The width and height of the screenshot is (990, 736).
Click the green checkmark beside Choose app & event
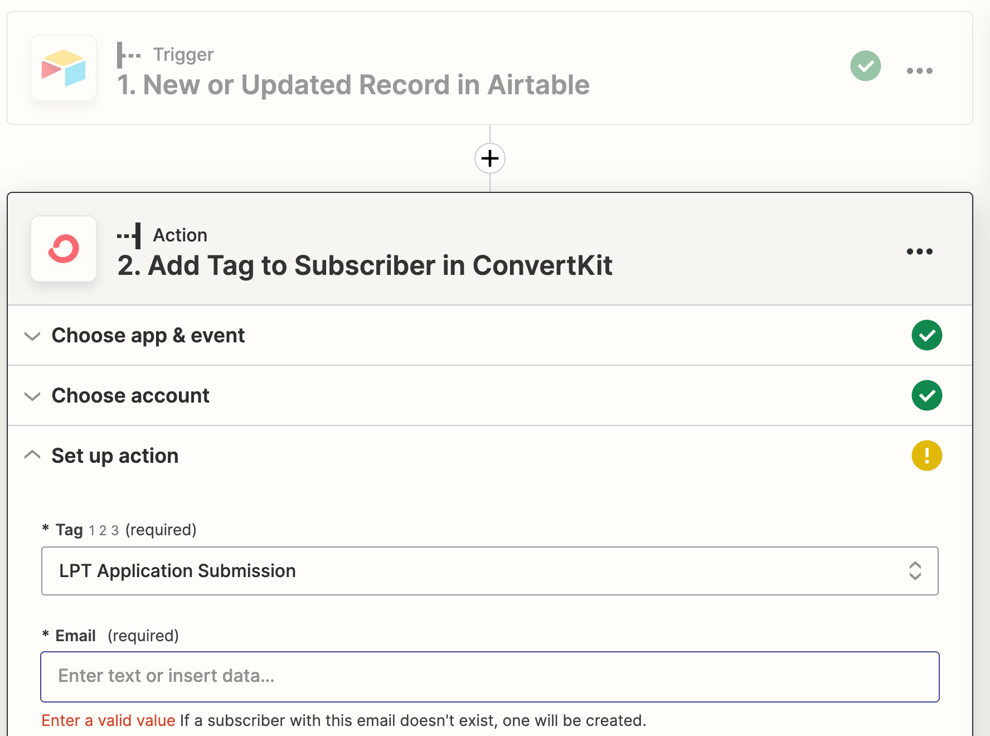pyautogui.click(x=927, y=335)
